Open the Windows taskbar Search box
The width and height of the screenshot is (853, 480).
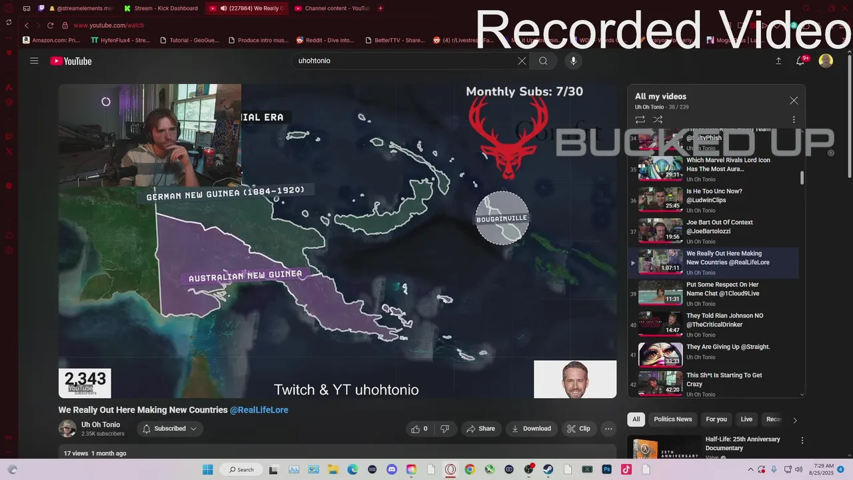[x=240, y=469]
